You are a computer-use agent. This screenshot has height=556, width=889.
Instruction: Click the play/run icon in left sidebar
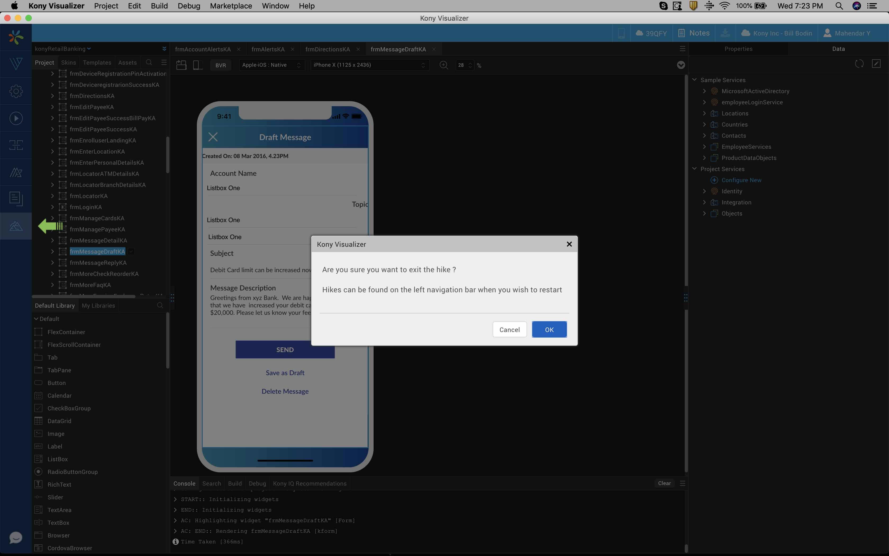point(16,118)
